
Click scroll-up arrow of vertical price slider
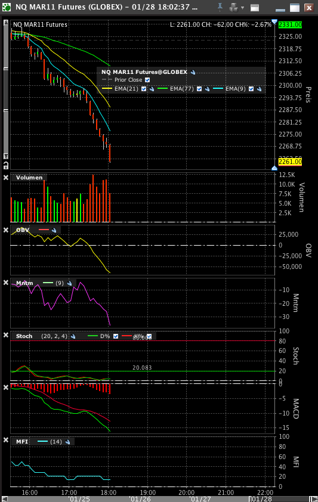(x=6, y=23)
